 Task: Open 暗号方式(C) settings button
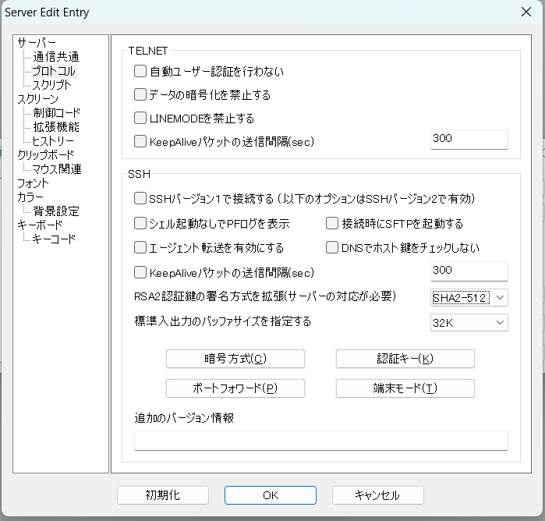(x=235, y=359)
